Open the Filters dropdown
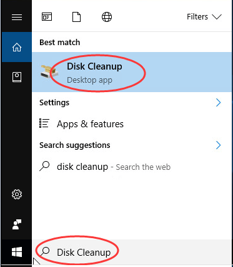233x267 pixels. click(x=204, y=17)
